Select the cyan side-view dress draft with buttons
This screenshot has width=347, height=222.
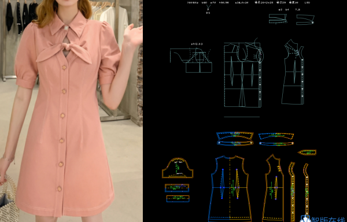(293, 72)
